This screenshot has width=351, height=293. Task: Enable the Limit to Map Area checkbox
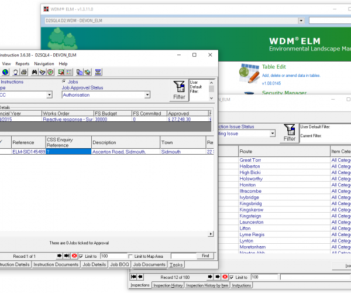tap(130, 256)
